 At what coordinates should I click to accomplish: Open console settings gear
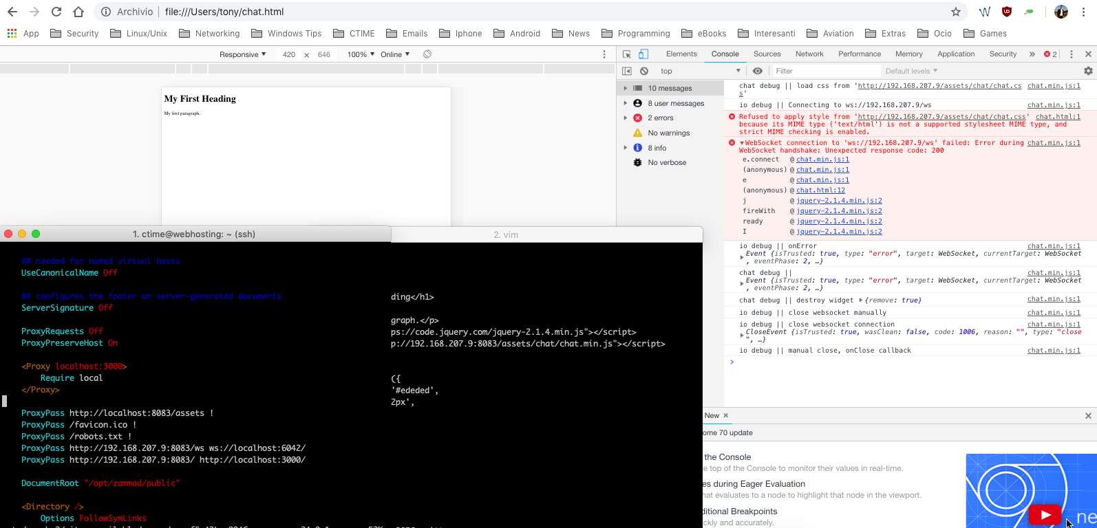coord(1088,71)
